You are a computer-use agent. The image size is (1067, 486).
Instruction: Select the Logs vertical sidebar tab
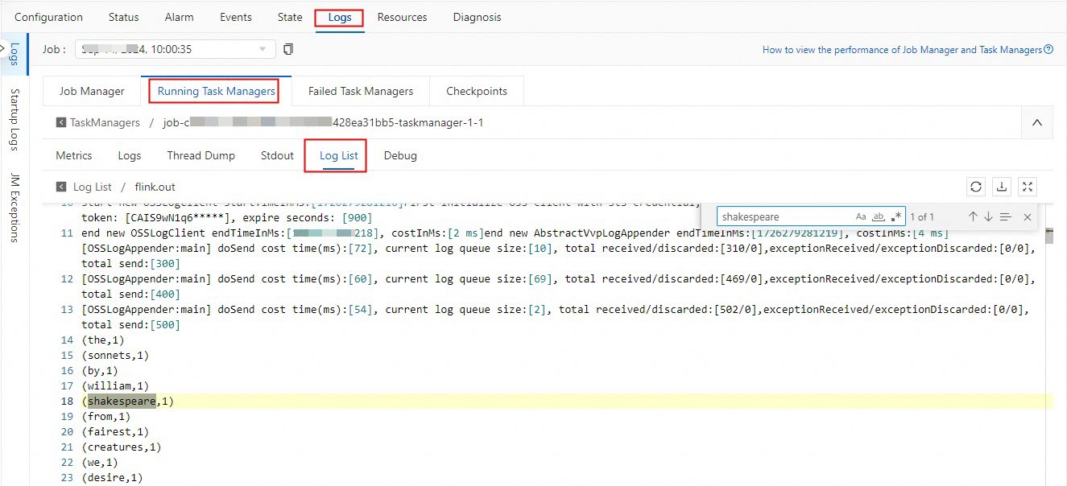[x=14, y=55]
